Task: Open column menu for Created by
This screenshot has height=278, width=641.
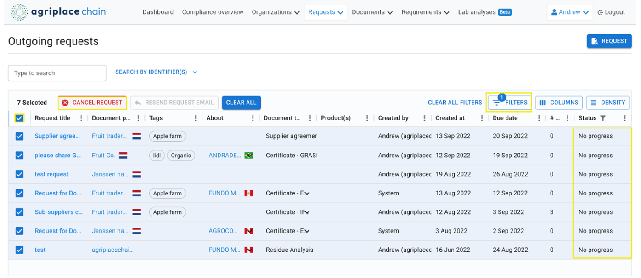Action: [424, 118]
